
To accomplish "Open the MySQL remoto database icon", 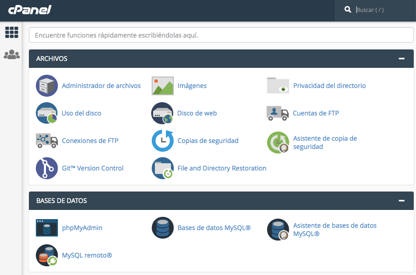I will (x=46, y=255).
